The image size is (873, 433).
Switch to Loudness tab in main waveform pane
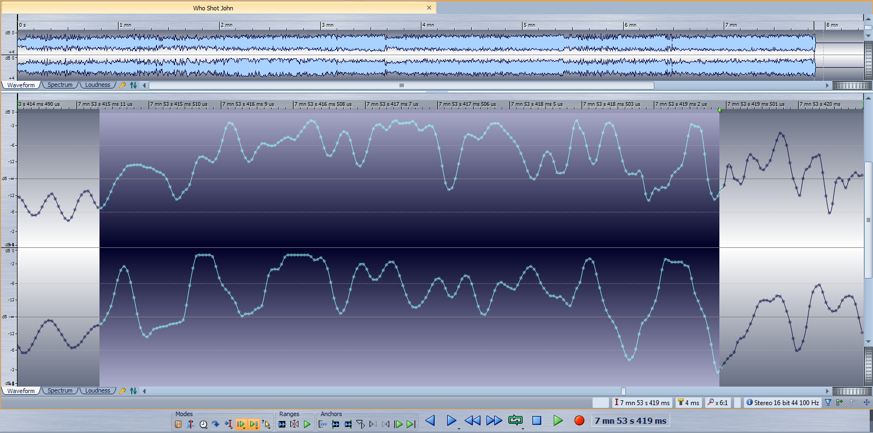[x=97, y=391]
